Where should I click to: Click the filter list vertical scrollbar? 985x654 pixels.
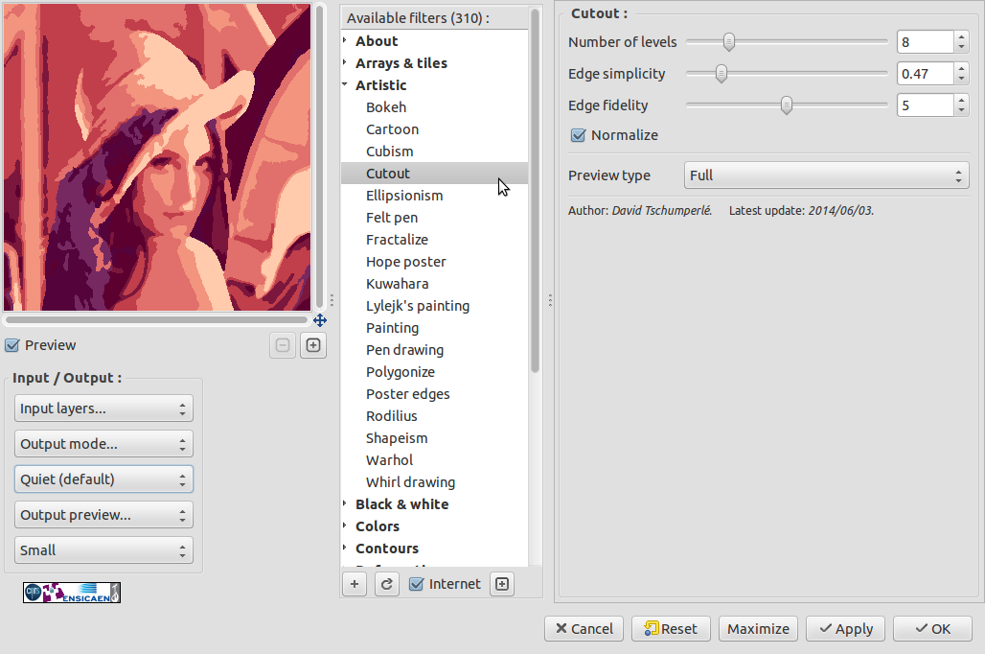pos(536,191)
